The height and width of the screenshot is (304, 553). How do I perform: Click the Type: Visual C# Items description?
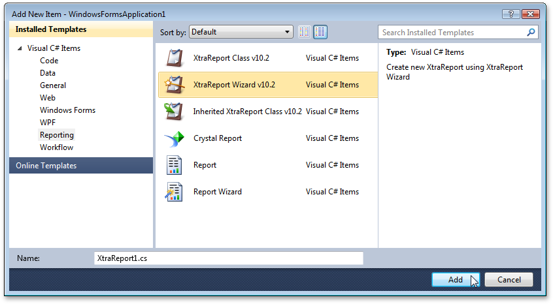425,52
